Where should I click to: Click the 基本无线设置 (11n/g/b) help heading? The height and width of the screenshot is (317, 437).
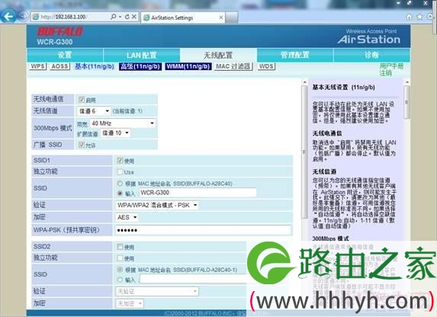[x=343, y=88]
